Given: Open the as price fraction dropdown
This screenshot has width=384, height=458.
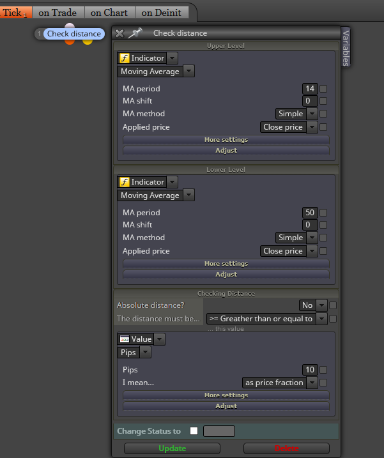Looking at the screenshot, I should point(312,382).
